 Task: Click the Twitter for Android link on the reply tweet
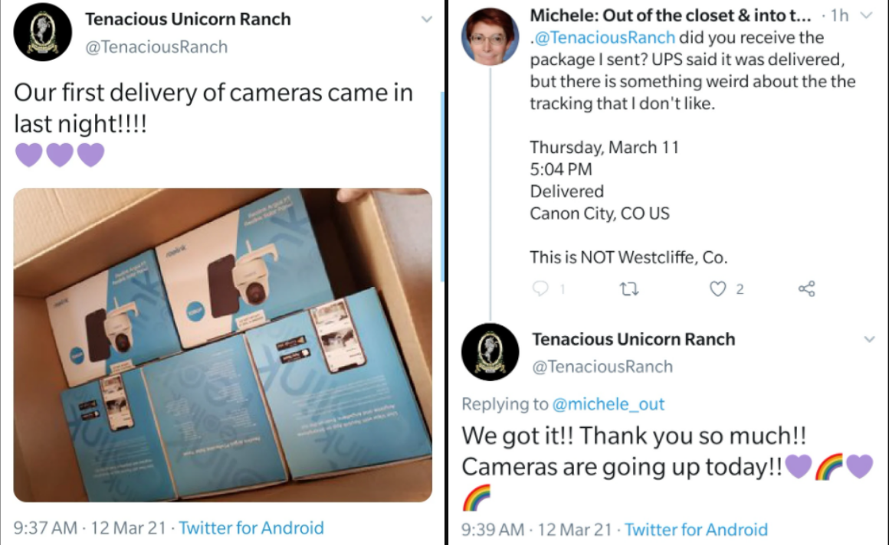[696, 530]
